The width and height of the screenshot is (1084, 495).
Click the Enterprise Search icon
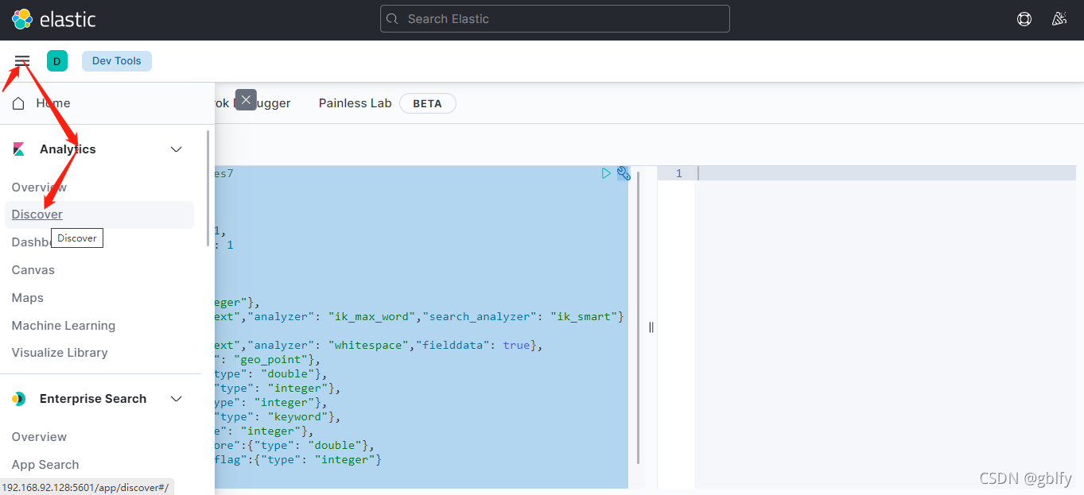point(19,399)
